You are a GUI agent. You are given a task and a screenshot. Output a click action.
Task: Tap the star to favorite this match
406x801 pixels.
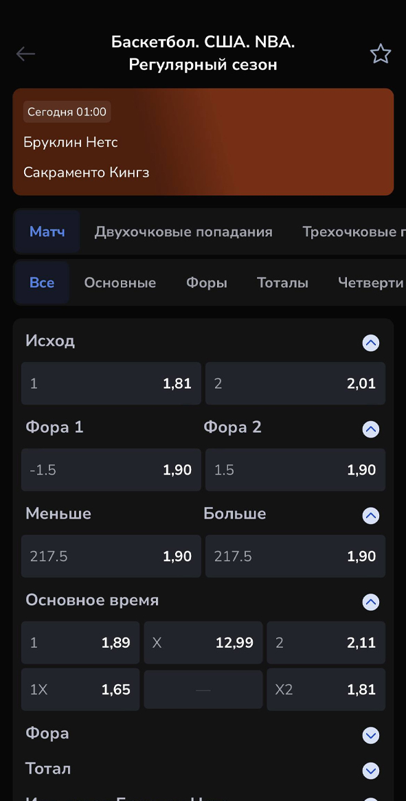point(381,53)
